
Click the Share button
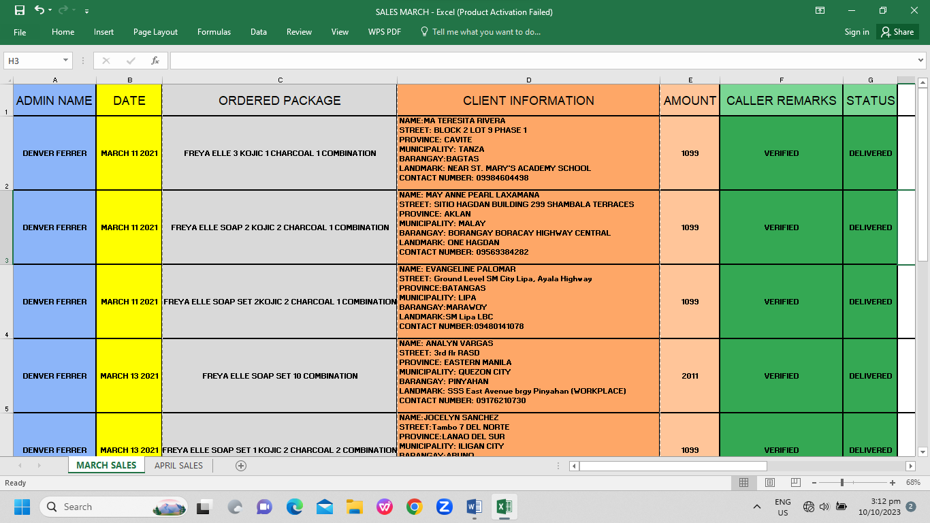tap(897, 32)
